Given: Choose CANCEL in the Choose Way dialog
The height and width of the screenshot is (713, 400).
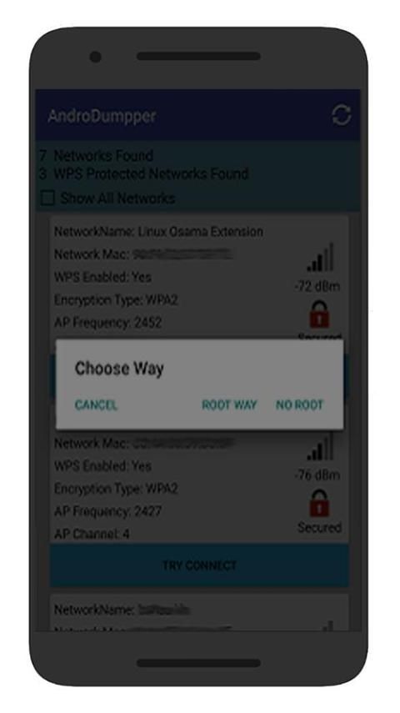Looking at the screenshot, I should (x=96, y=405).
